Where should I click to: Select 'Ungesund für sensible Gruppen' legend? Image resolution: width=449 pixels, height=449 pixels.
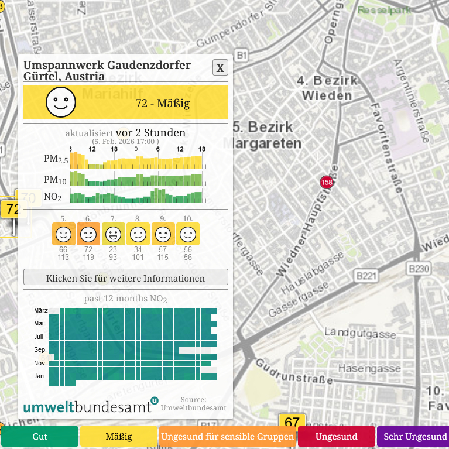coord(228,437)
